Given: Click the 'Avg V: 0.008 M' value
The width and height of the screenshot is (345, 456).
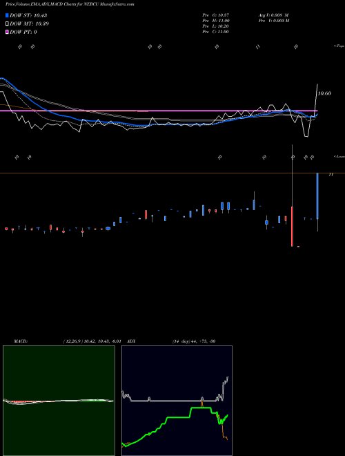Looking at the screenshot, I should coord(273,15).
